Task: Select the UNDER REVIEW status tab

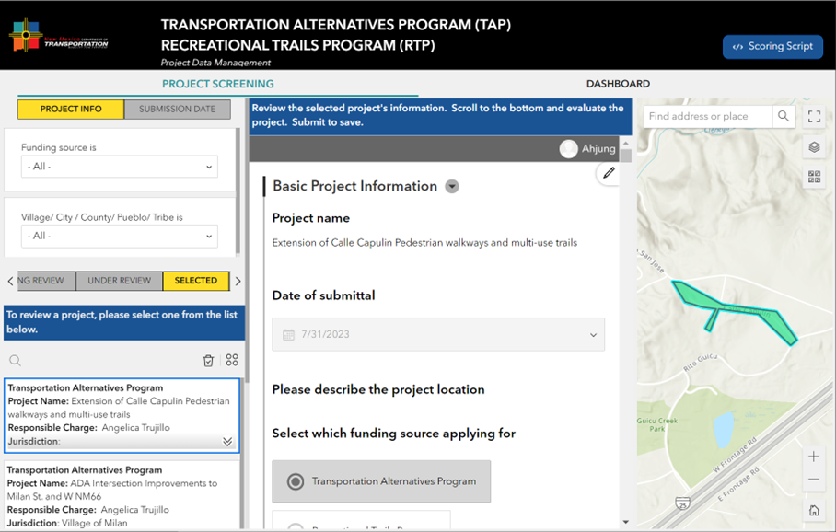Action: pos(120,281)
